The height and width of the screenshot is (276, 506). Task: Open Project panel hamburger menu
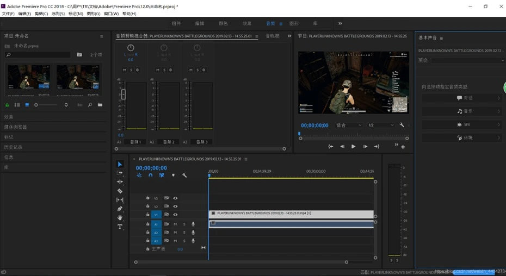pyautogui.click(x=102, y=36)
